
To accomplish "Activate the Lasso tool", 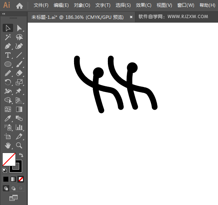I will (19, 37).
